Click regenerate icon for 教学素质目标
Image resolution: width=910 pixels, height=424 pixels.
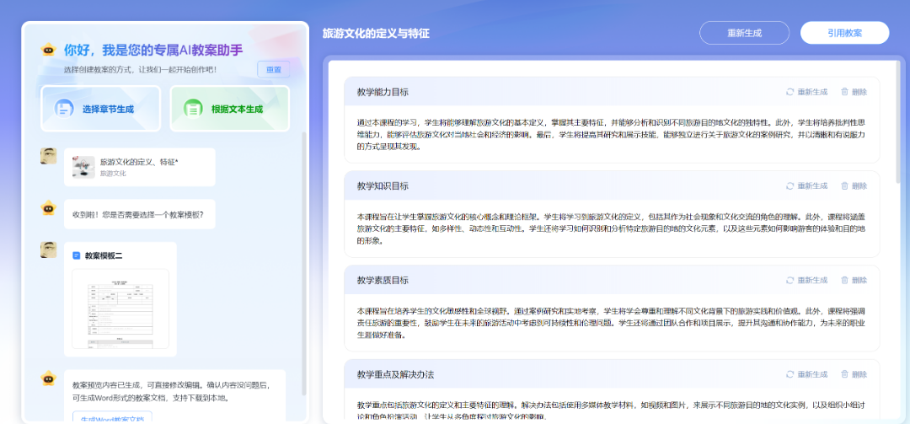coord(790,280)
